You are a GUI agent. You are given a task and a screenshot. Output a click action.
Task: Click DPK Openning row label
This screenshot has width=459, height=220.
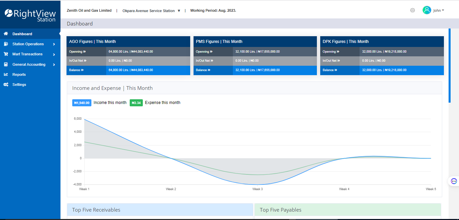pos(331,52)
